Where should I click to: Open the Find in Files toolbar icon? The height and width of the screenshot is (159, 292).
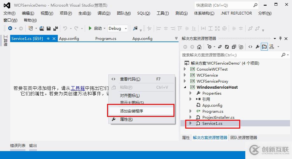tap(135, 29)
